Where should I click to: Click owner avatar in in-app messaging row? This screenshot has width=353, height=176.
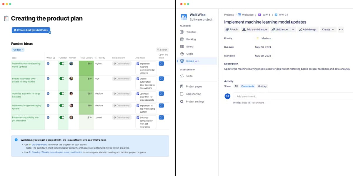tap(71, 105)
